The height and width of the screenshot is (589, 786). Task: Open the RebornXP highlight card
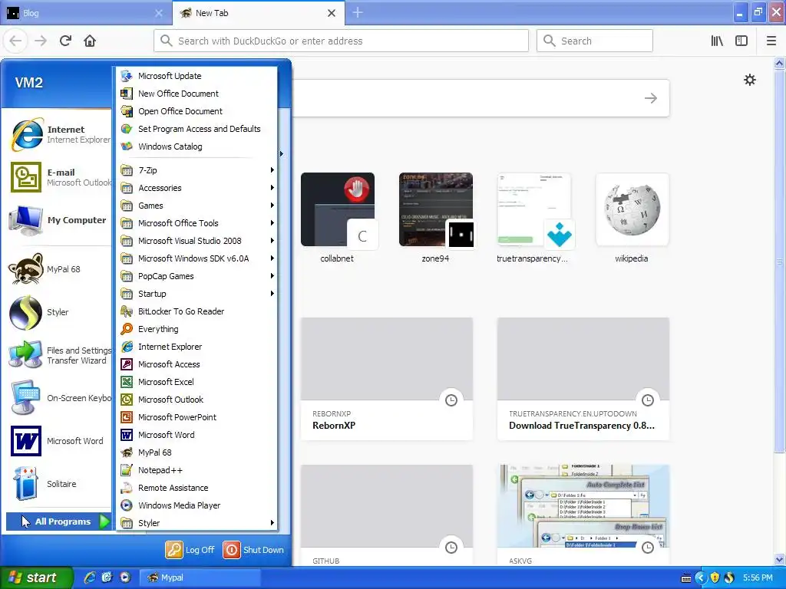point(387,379)
